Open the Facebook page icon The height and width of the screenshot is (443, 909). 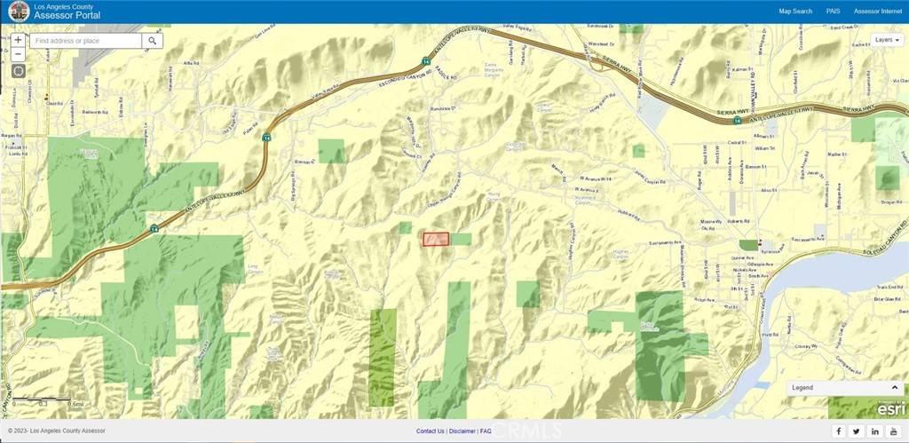tap(839, 431)
